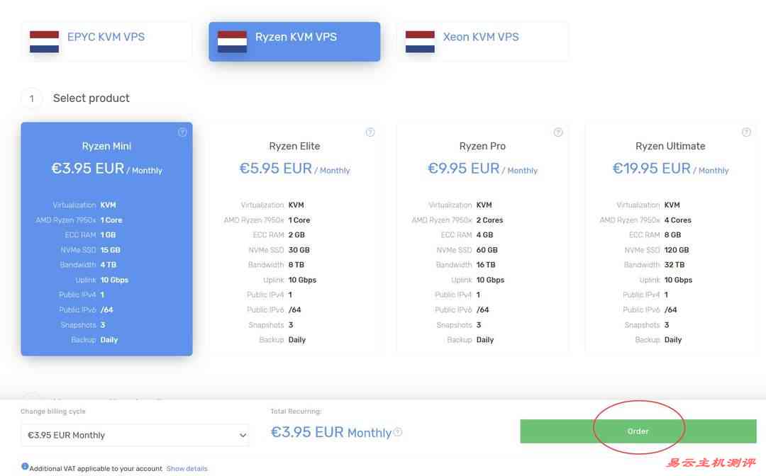This screenshot has height=476, width=766.
Task: Click help icon on Ryzen Ultimate card
Action: point(746,132)
